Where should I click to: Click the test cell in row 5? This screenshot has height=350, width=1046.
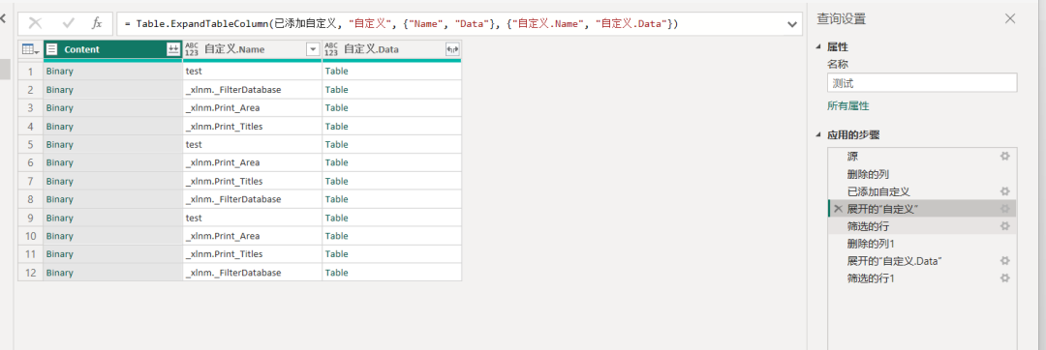tap(252, 144)
